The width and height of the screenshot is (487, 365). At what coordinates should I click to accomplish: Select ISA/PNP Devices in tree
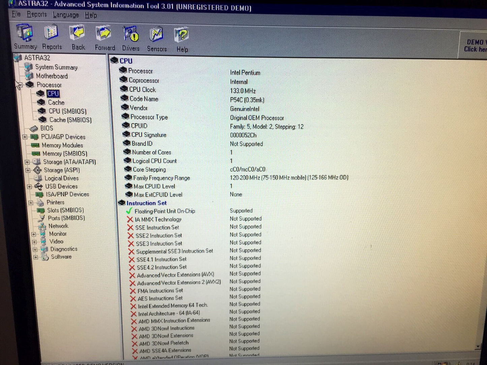point(67,194)
